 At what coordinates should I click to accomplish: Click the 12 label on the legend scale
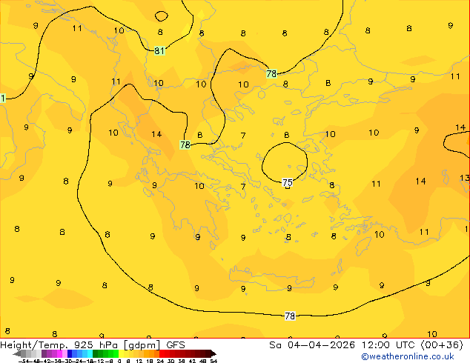pyautogui.click(x=139, y=361)
